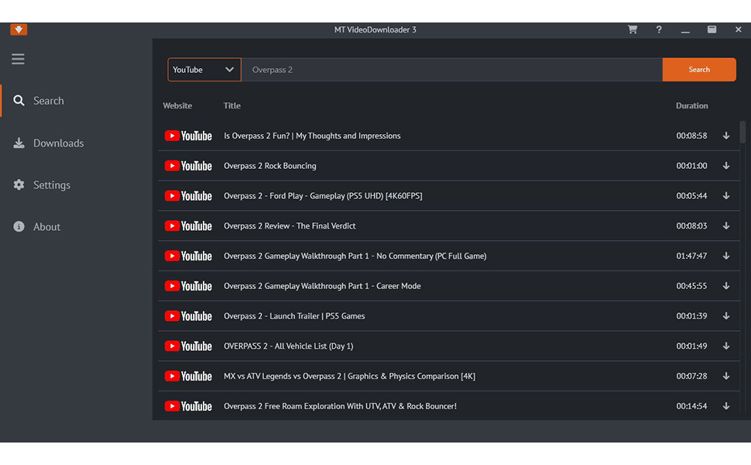This screenshot has height=465, width=751.
Task: Open the Downloads section
Action: coord(58,143)
